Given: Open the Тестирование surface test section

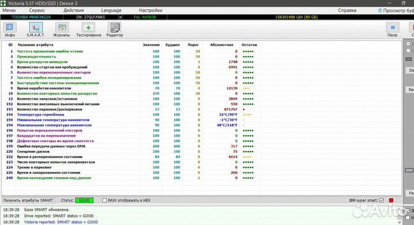Looking at the screenshot, I should (89, 30).
